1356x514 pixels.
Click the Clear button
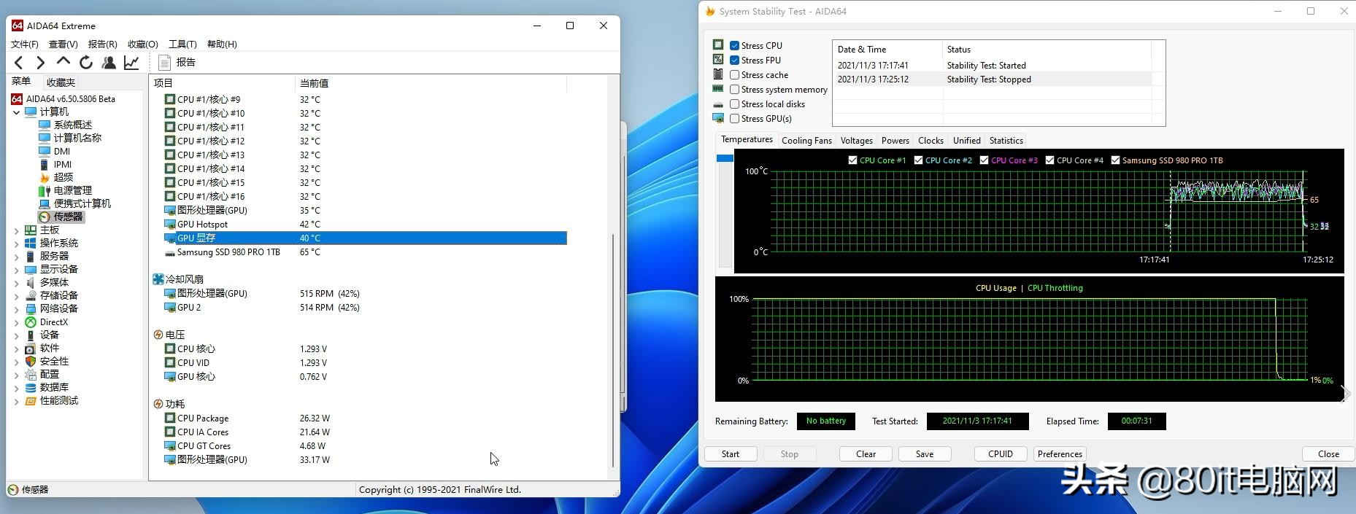pyautogui.click(x=866, y=453)
